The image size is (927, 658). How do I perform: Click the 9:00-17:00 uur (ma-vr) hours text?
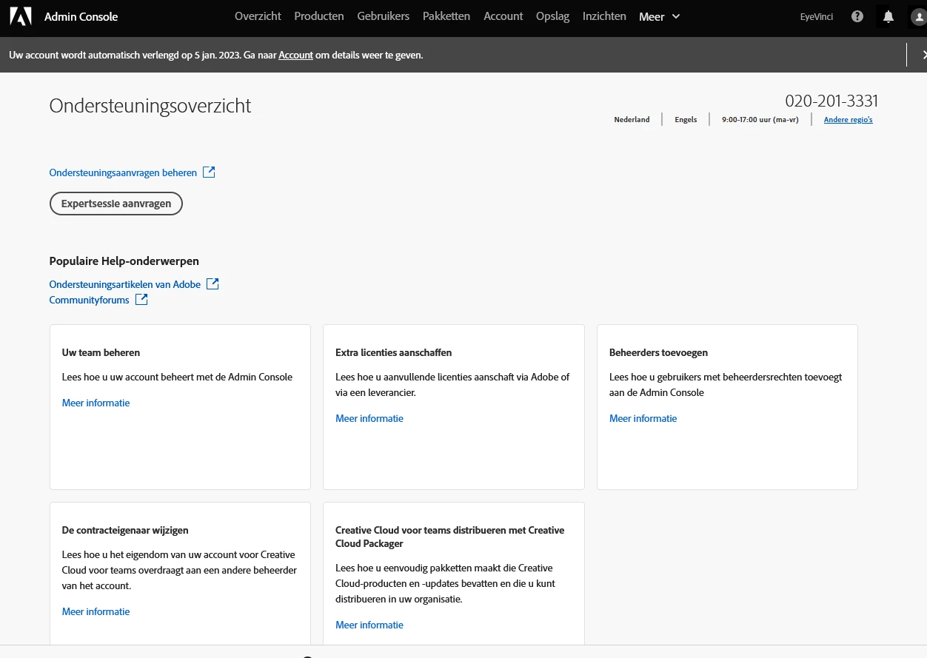(x=760, y=119)
